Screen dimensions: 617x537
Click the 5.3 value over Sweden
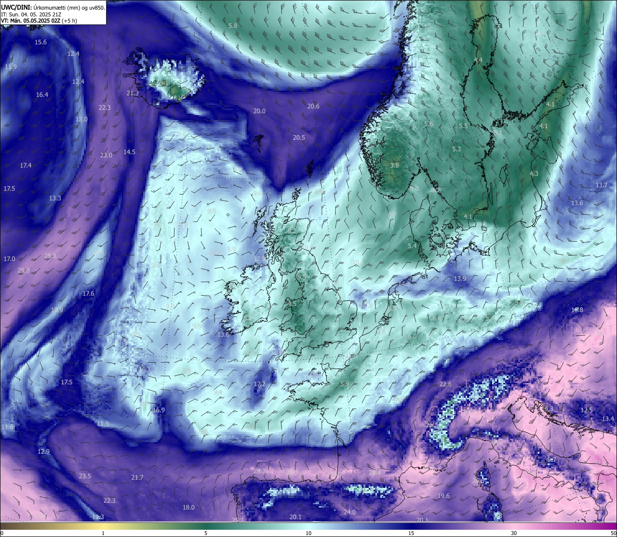[456, 149]
